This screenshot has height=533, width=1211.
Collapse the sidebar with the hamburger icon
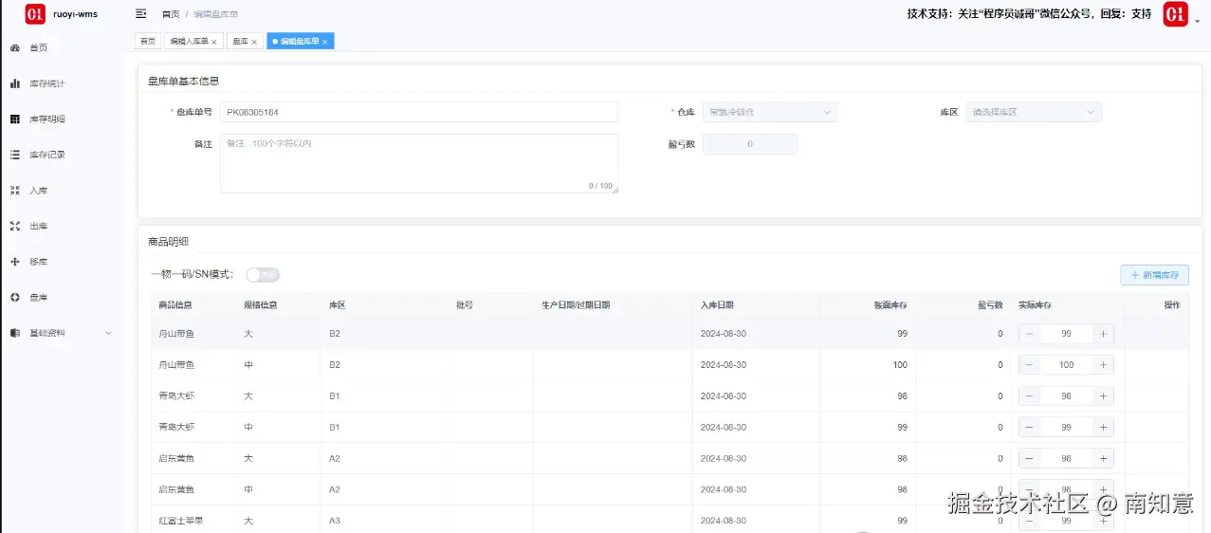(x=141, y=14)
